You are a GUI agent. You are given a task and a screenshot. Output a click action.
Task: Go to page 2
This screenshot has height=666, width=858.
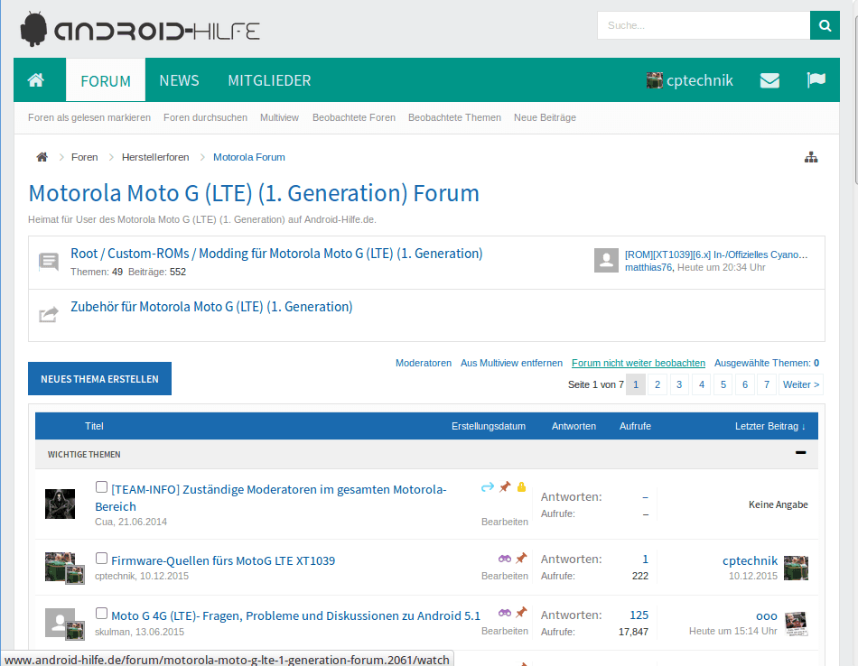pyautogui.click(x=657, y=384)
